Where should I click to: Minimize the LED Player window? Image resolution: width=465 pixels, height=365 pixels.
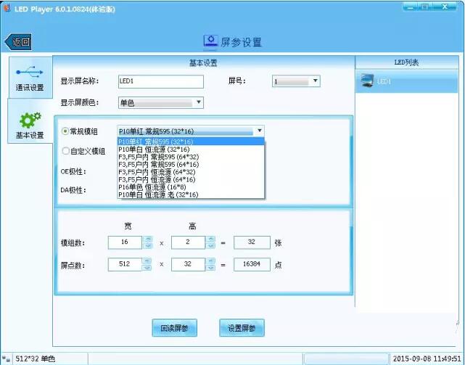[x=411, y=7]
